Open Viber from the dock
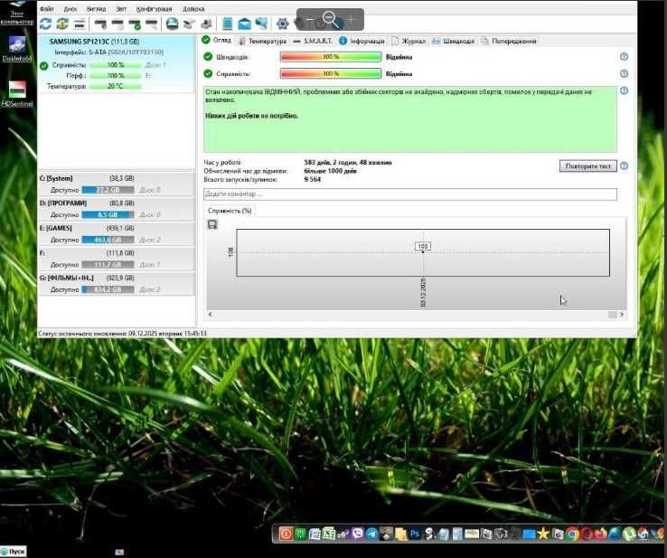 tap(357, 534)
